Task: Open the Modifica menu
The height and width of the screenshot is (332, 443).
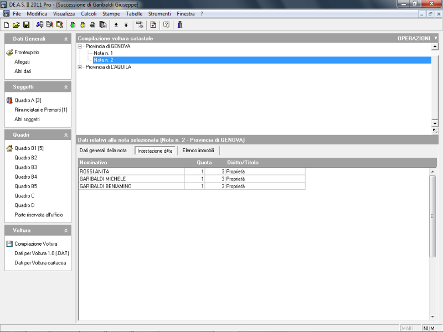Action: click(x=37, y=14)
